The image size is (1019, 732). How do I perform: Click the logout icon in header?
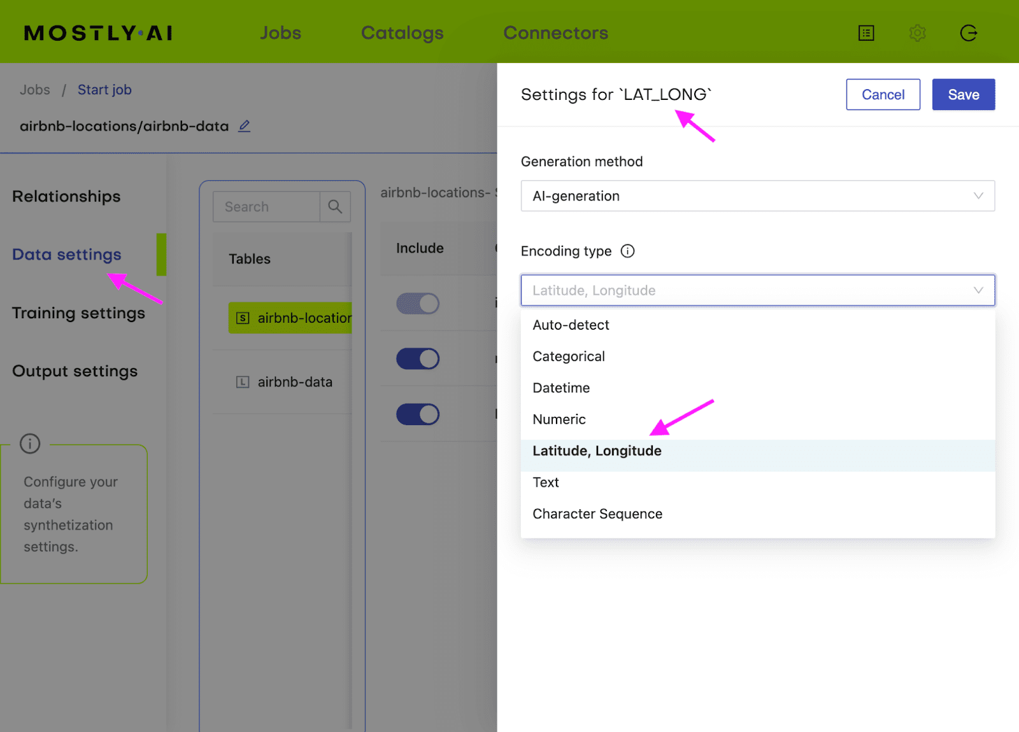click(x=969, y=33)
